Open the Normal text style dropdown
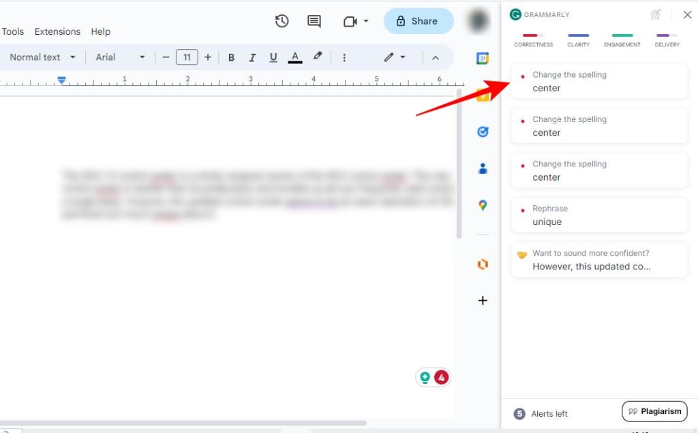The height and width of the screenshot is (433, 698). click(x=42, y=57)
